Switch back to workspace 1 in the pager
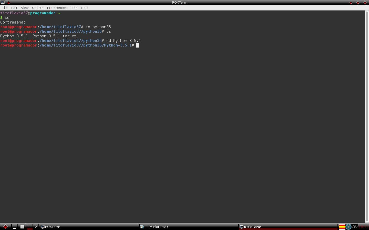Image resolution: width=369 pixels, height=230 pixels. tap(30, 227)
